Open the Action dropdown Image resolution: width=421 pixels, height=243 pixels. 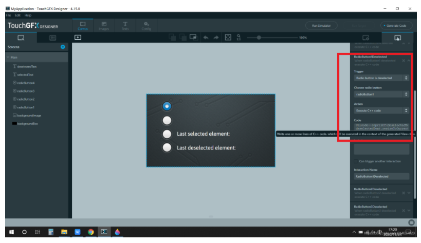381,110
